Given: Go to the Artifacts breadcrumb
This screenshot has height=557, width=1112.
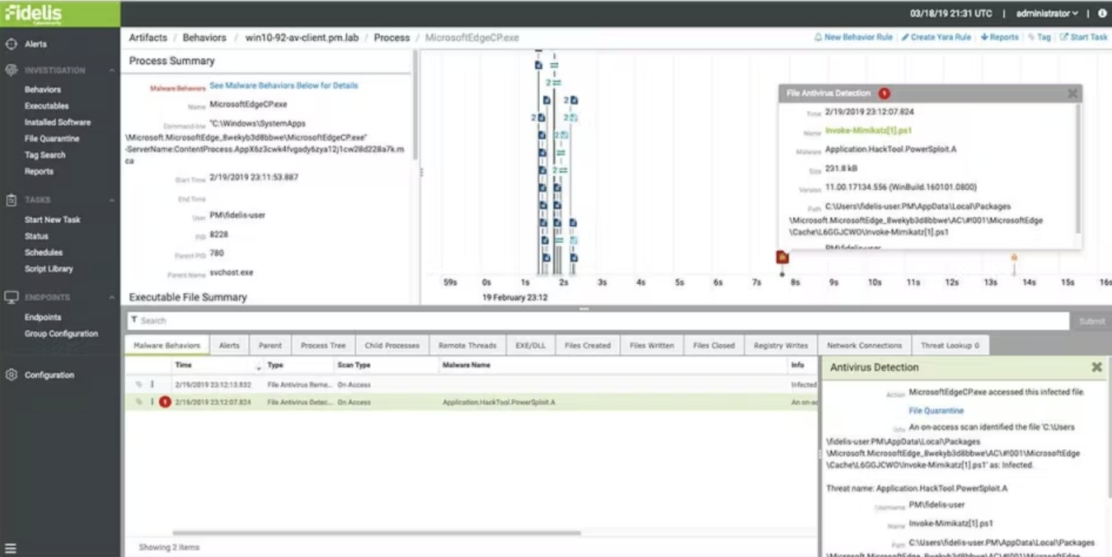Looking at the screenshot, I should point(148,37).
